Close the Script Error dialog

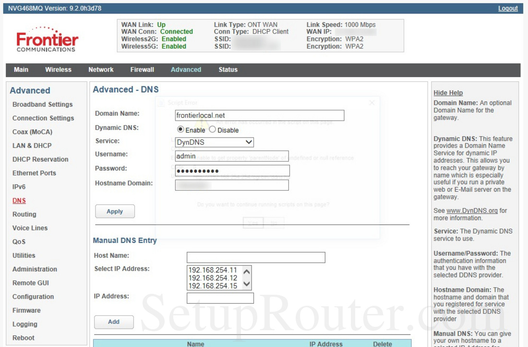click(x=372, y=103)
